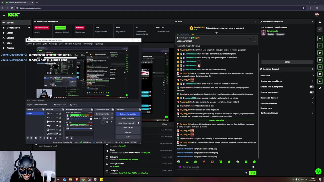Collapse the pinned message chevron in chat

[255, 42]
